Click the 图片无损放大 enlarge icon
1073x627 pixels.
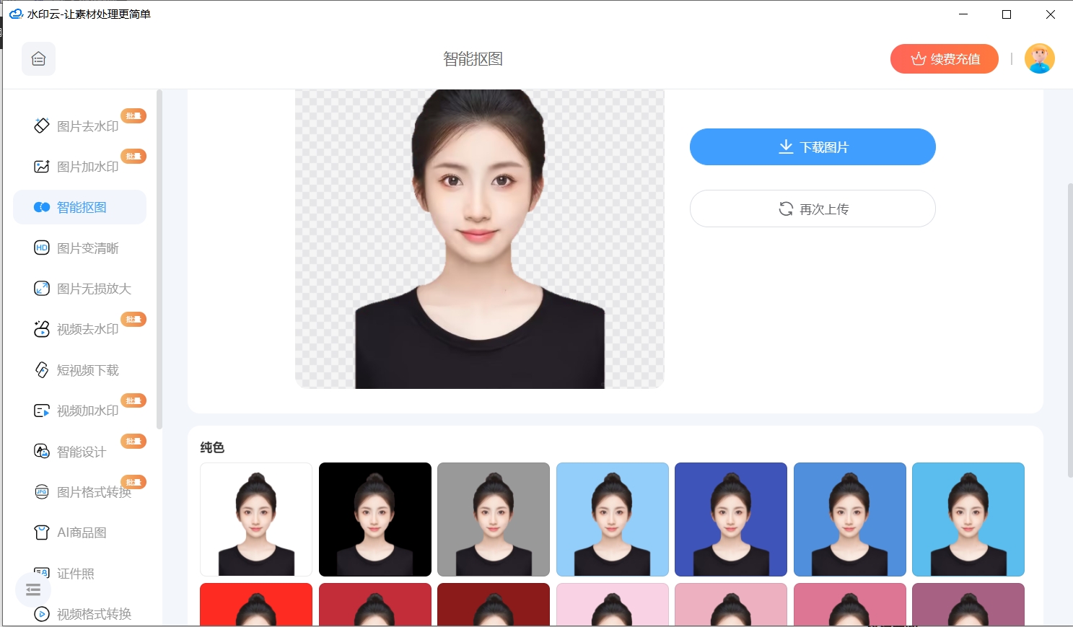(42, 289)
